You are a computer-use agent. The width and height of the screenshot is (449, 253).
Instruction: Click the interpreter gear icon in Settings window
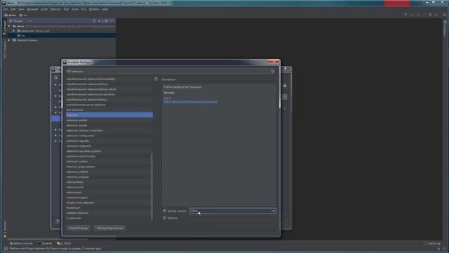pos(285,86)
